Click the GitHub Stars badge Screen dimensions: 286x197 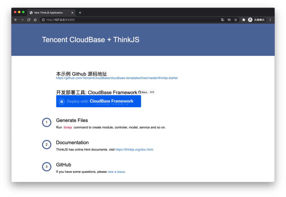[142, 92]
